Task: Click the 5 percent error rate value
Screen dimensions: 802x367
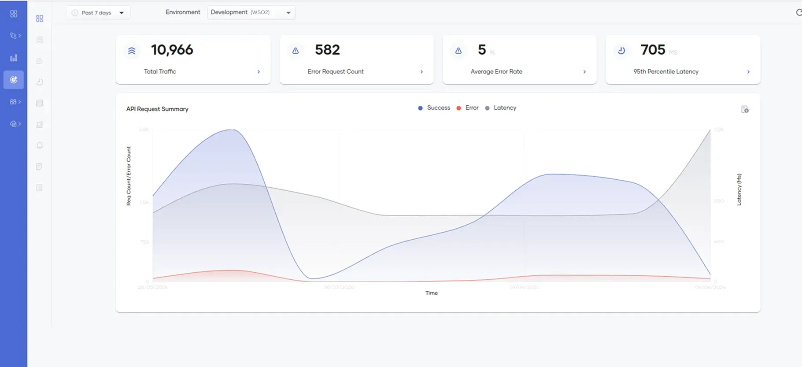Action: pyautogui.click(x=482, y=50)
